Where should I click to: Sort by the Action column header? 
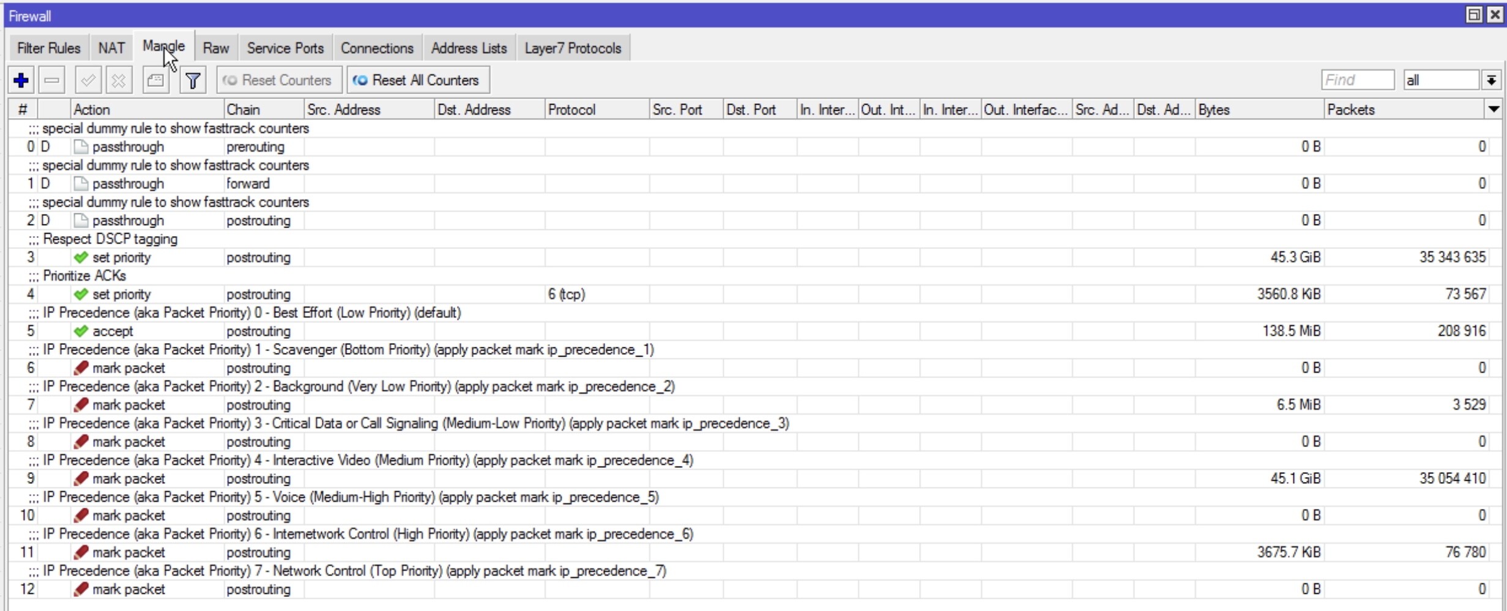tap(147, 109)
